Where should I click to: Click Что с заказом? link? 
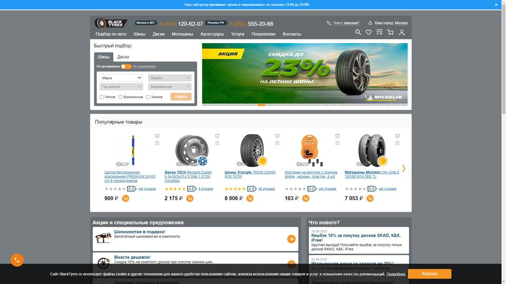click(346, 23)
